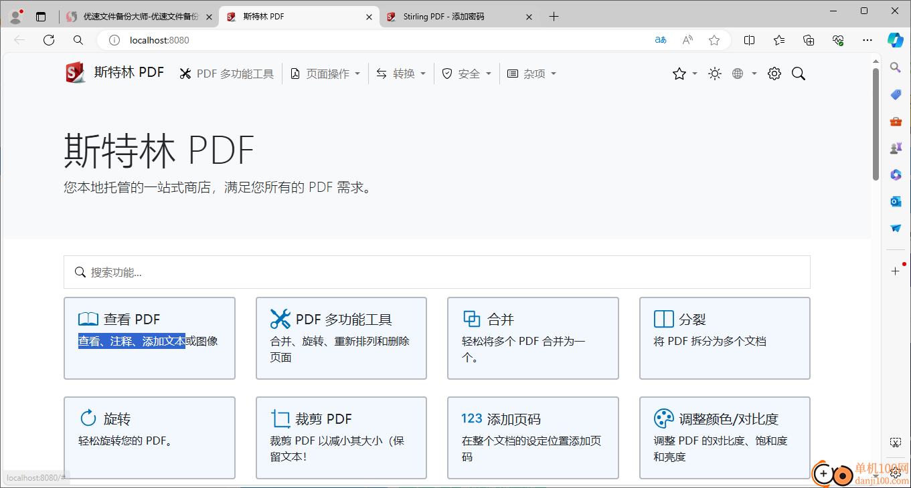Open the 页面操作 dropdown menu
This screenshot has height=488, width=911.
(x=325, y=74)
